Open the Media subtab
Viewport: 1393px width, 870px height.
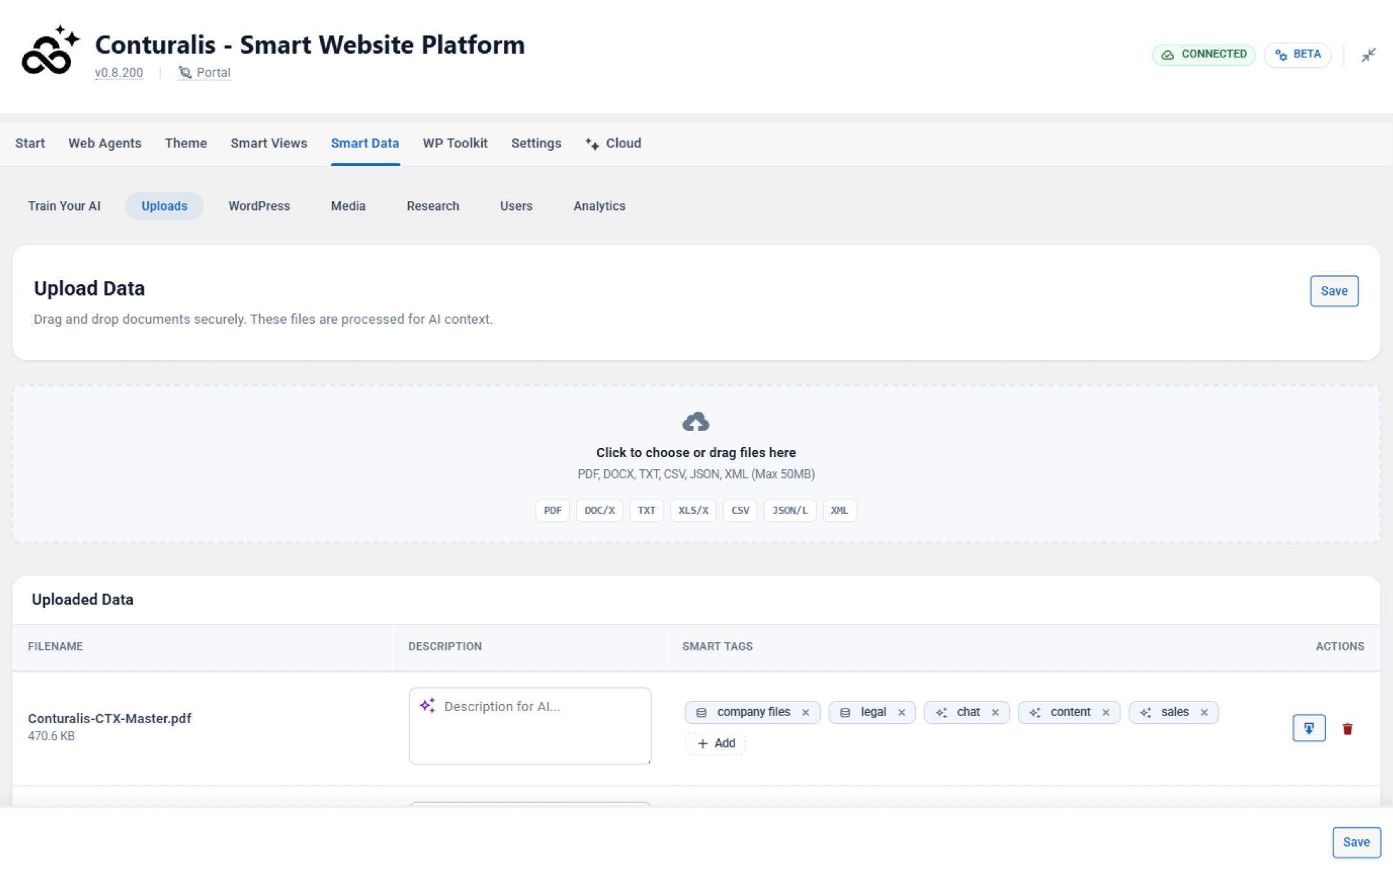pyautogui.click(x=348, y=206)
